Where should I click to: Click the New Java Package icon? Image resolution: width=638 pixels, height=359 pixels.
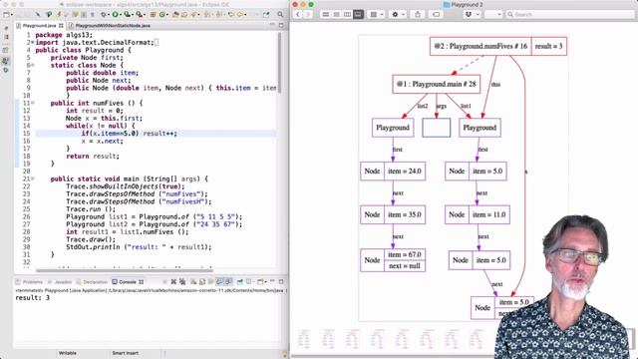coord(153,14)
